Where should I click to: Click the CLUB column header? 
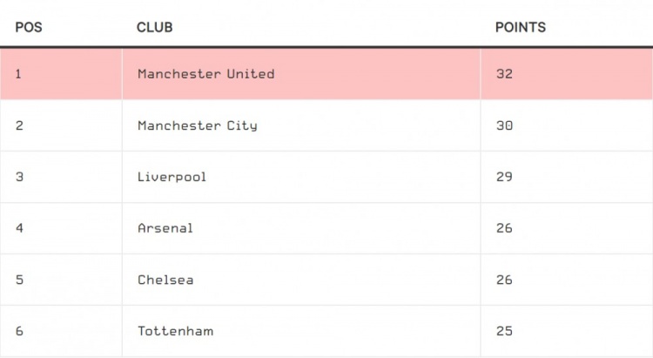click(154, 28)
